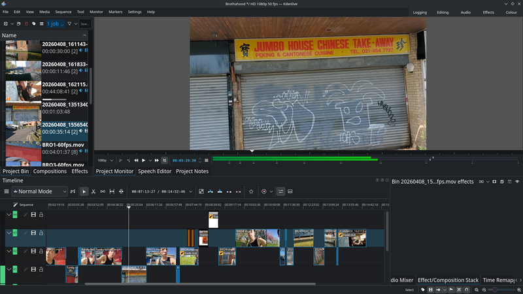The image size is (523, 294).
Task: Toggle the lock on track V2
Action: point(41,251)
